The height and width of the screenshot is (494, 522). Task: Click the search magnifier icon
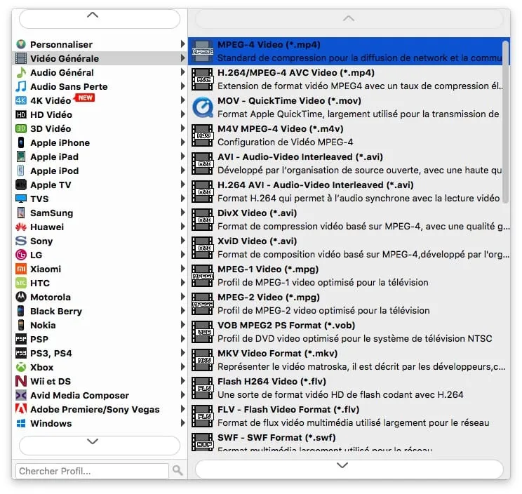pos(178,470)
